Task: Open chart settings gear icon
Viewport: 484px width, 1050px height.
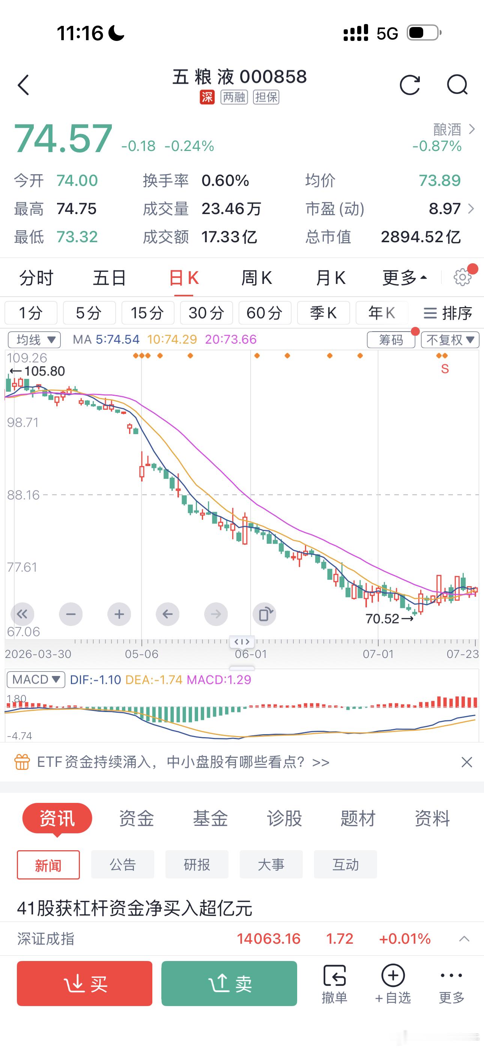Action: (x=462, y=278)
